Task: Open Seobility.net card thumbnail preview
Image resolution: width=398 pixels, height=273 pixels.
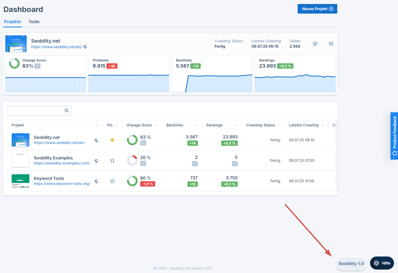Action: click(16, 44)
